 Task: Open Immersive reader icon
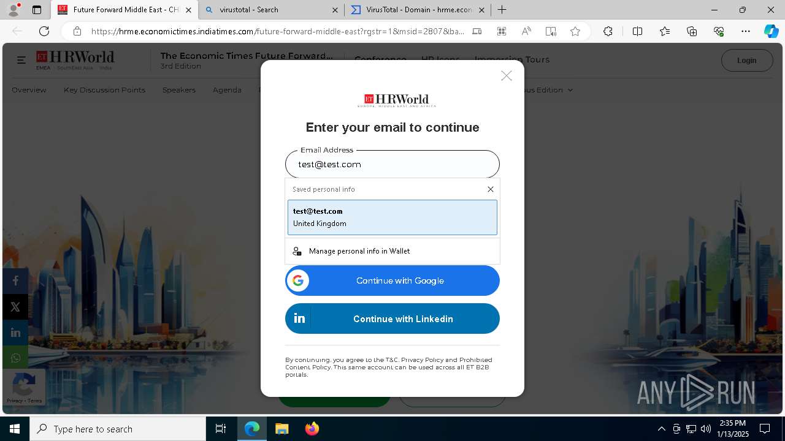(x=551, y=31)
